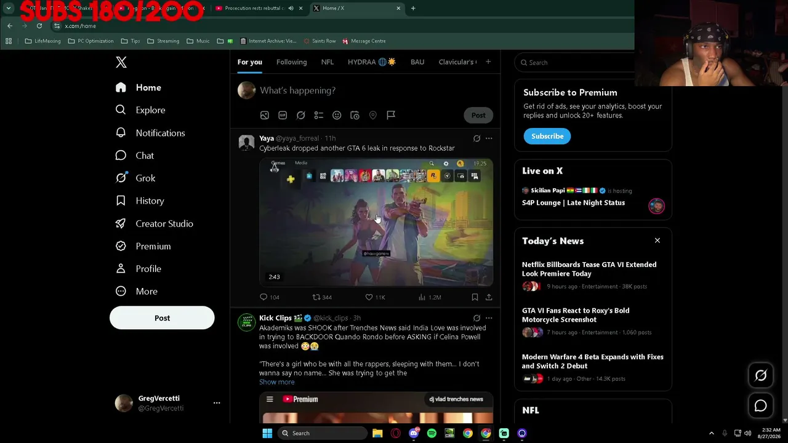The height and width of the screenshot is (443, 788).
Task: Click Grok icon on Kick Clips post
Action: tap(476, 318)
